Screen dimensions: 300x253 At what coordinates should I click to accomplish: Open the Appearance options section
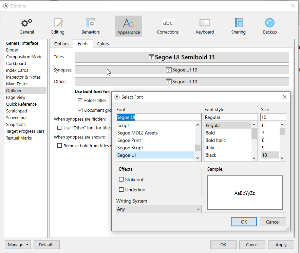(129, 26)
